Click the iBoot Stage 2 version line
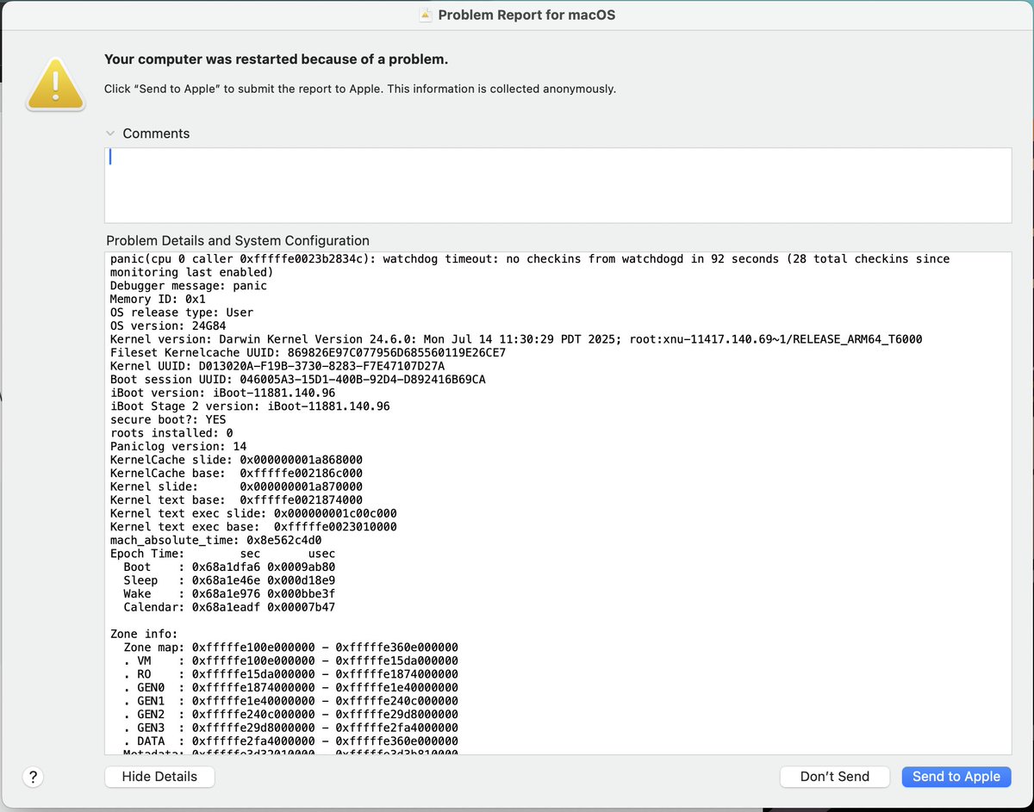 (250, 406)
